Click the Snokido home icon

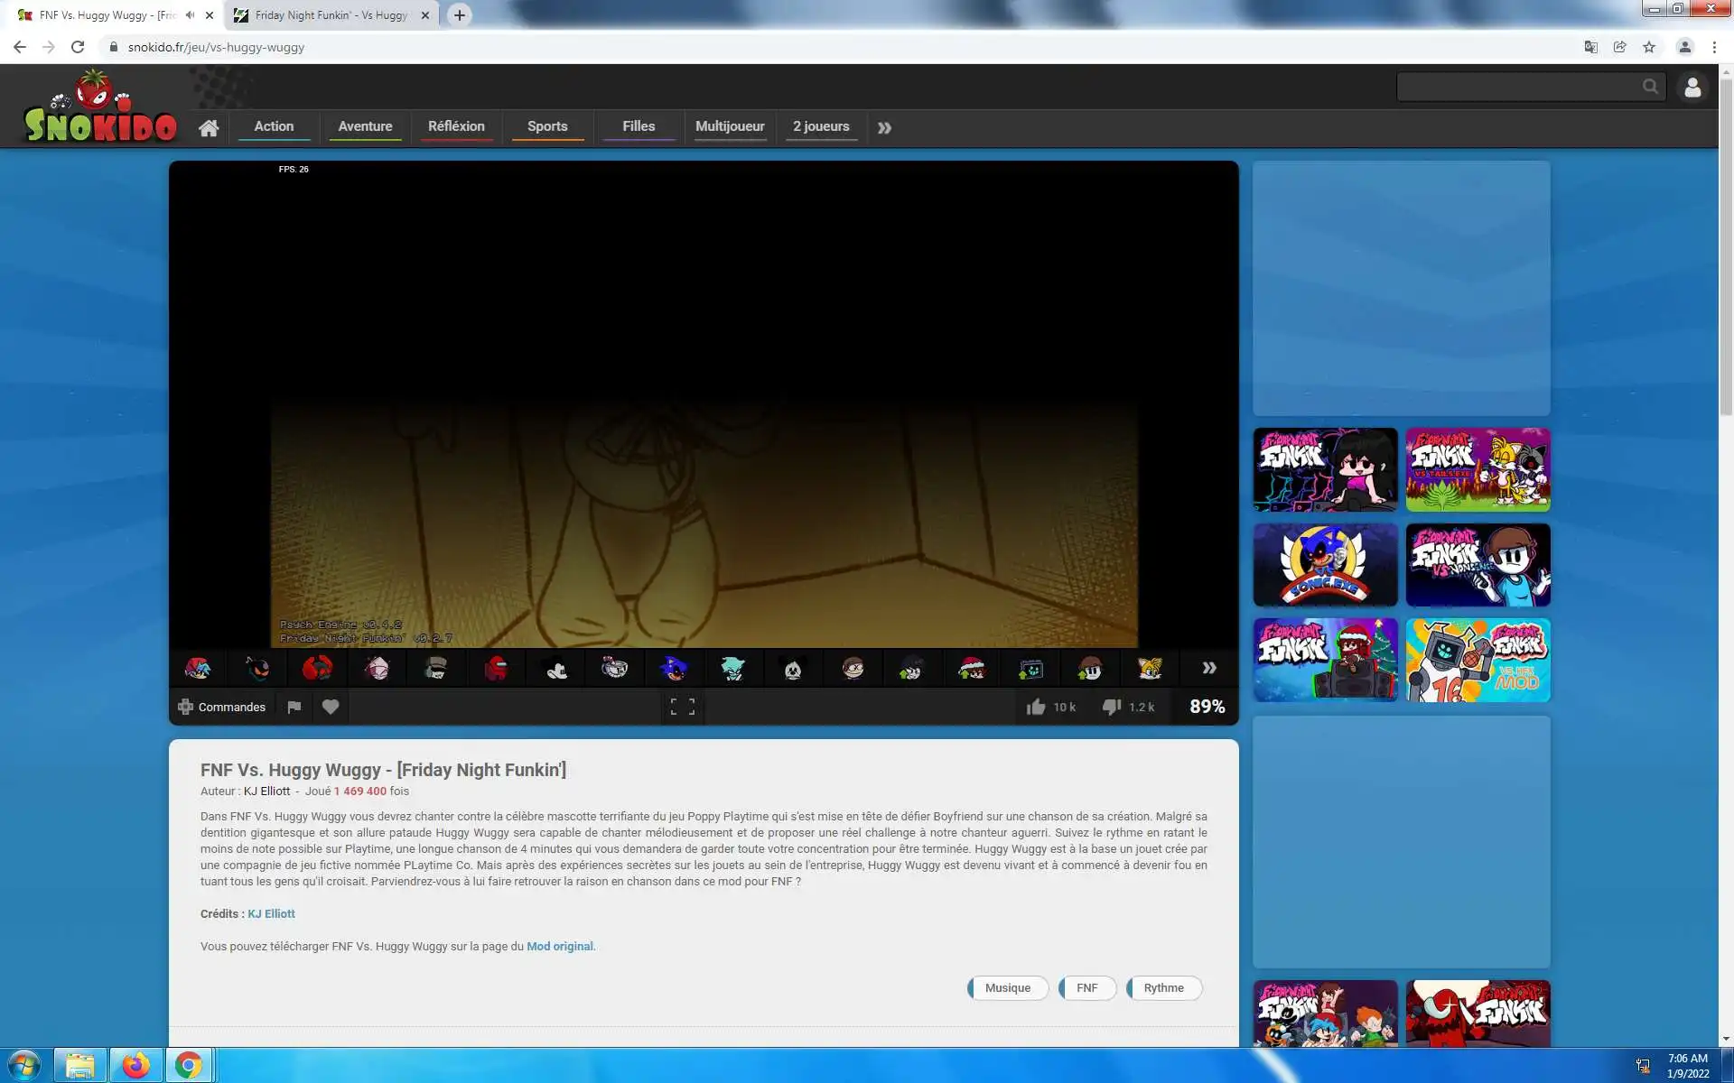(x=209, y=127)
